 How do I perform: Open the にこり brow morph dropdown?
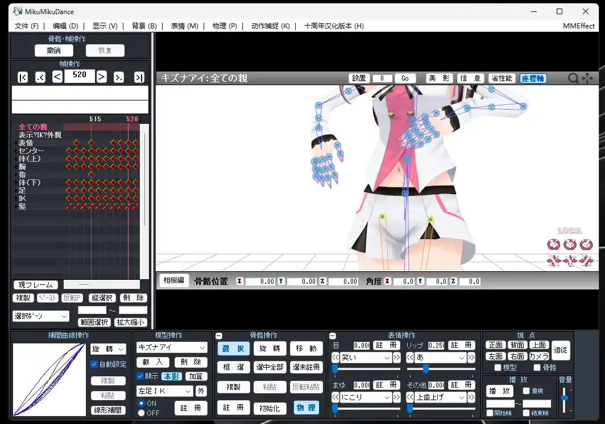pyautogui.click(x=366, y=397)
